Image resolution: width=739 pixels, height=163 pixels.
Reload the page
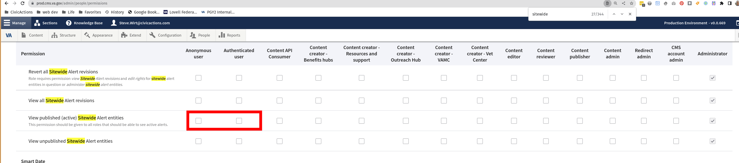23,4
